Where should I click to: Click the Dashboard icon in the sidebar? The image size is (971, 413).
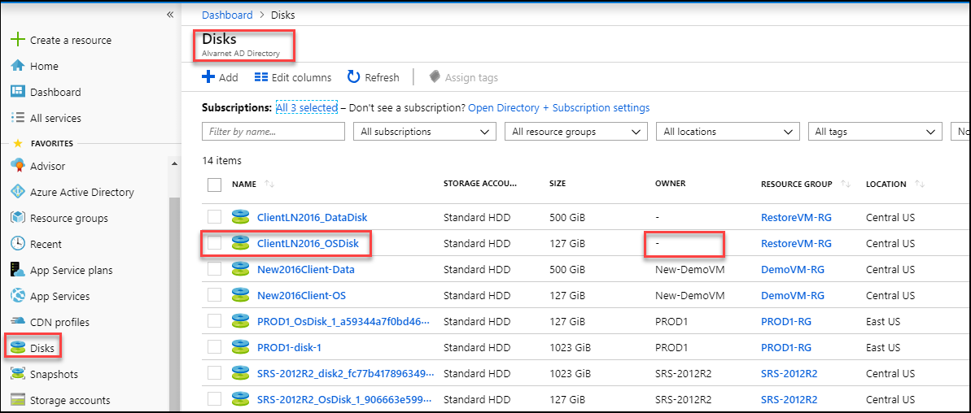point(18,92)
